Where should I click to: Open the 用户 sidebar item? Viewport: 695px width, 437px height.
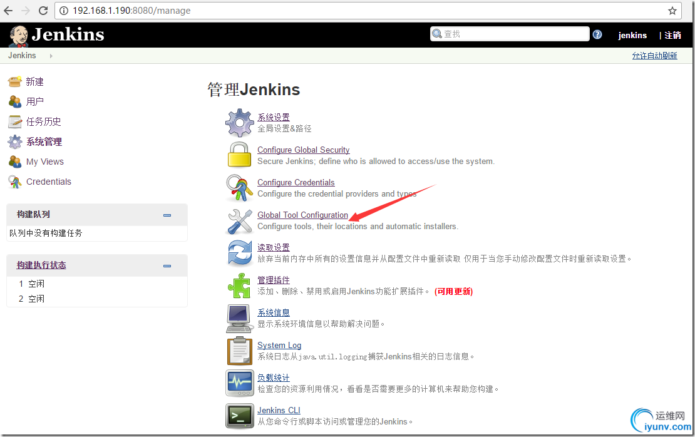[34, 101]
